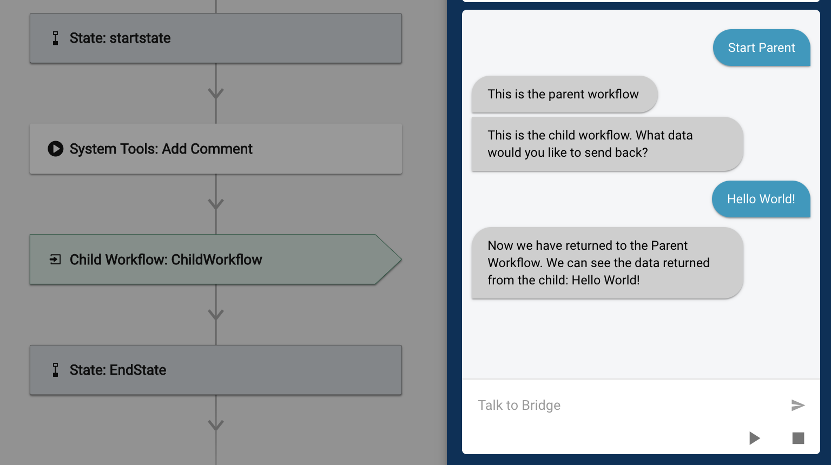Send the chat message with arrow icon
Image resolution: width=831 pixels, height=465 pixels.
pyautogui.click(x=798, y=405)
